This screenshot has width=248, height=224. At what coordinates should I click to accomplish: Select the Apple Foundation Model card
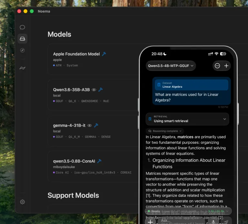click(x=93, y=59)
